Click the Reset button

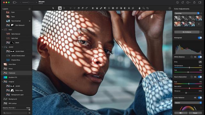coord(195,113)
